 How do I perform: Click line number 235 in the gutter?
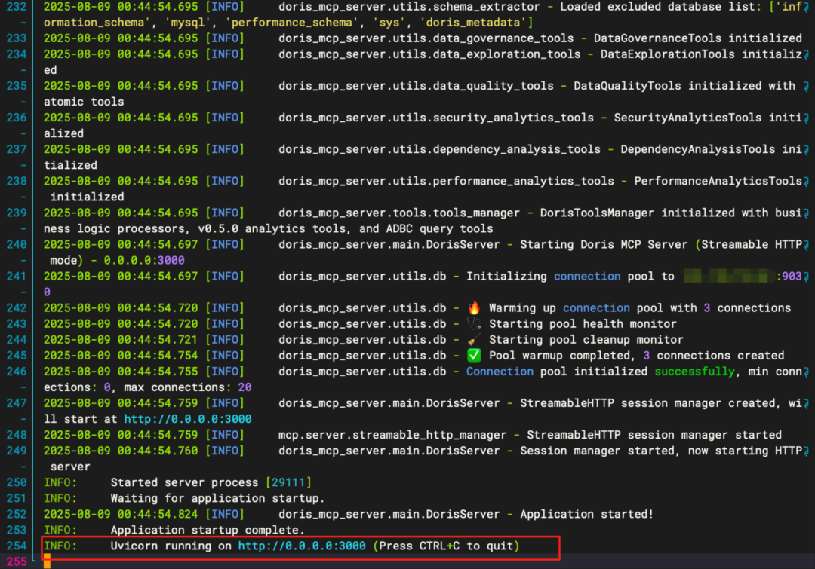point(17,86)
